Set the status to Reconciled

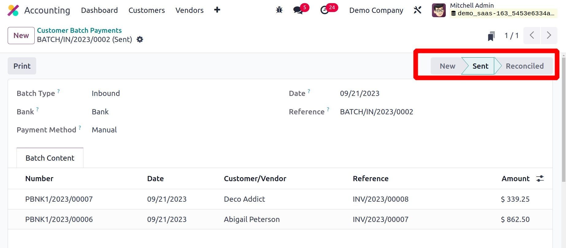click(x=525, y=66)
